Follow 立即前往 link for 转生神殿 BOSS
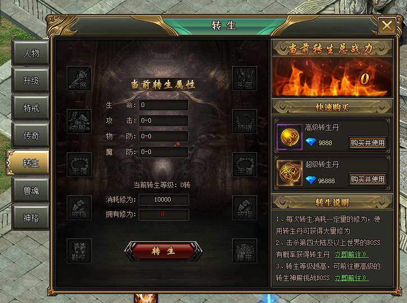407x303 pixels. (x=351, y=278)
